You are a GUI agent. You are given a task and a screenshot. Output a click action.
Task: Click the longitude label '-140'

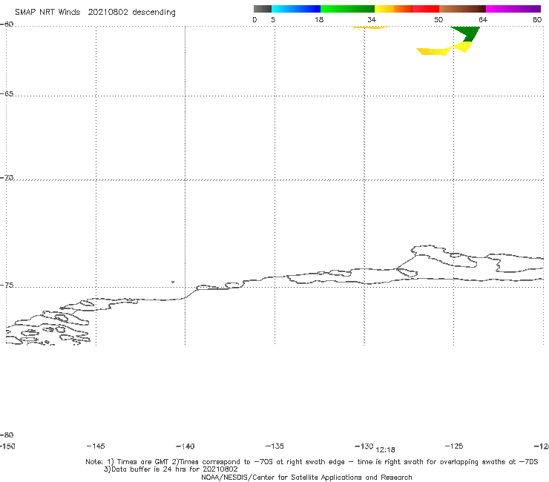185,446
